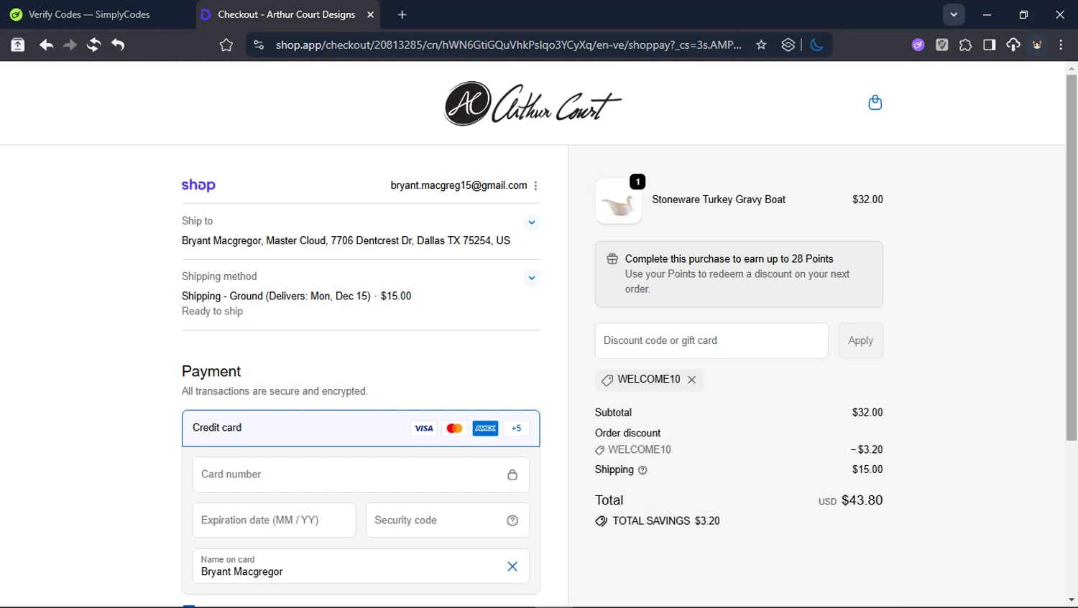Click the share page toolbar icon

pyautogui.click(x=18, y=45)
